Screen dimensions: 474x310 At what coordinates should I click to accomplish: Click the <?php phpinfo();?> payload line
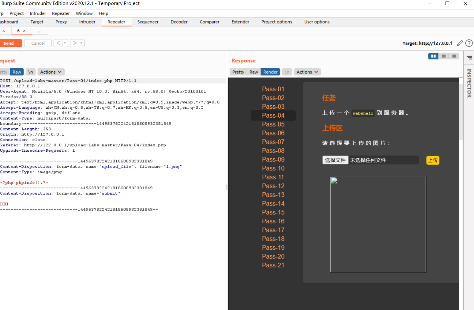(x=24, y=183)
